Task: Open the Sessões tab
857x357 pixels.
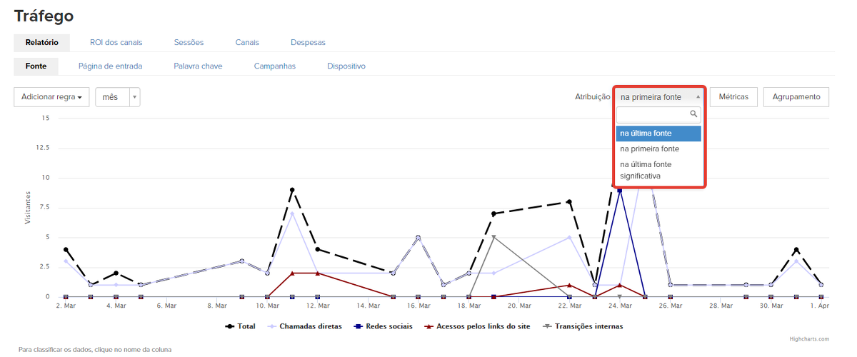Action: pos(189,43)
